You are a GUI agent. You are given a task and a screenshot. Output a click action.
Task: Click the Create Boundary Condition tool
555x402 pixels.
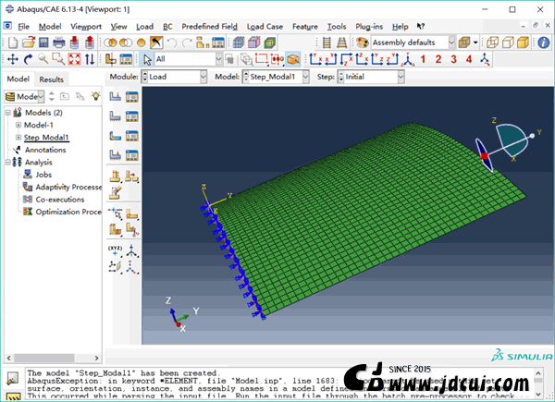pyautogui.click(x=115, y=116)
